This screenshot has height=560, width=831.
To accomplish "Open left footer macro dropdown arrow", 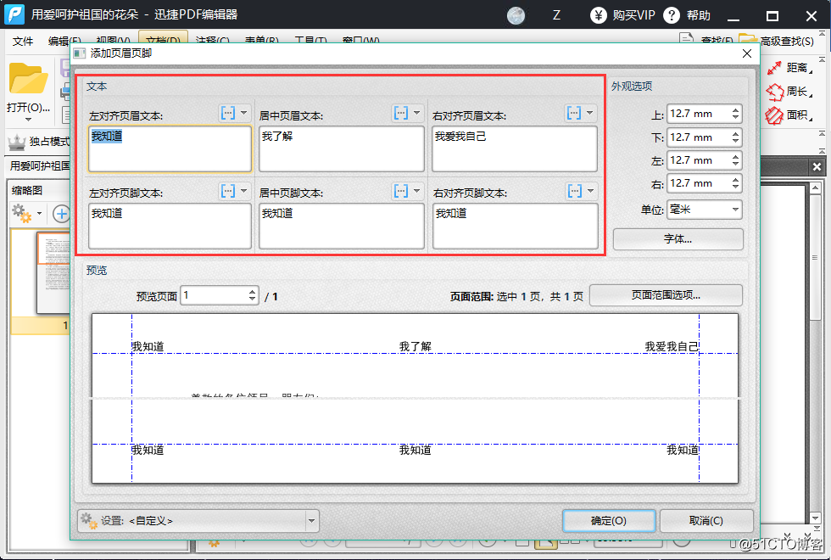I will (244, 191).
